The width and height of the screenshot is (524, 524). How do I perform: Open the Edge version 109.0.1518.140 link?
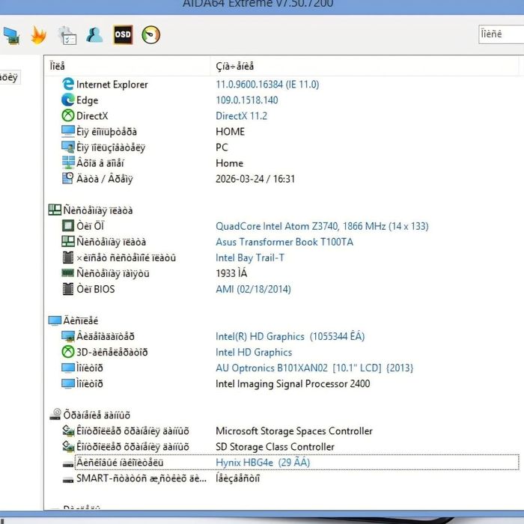(246, 100)
